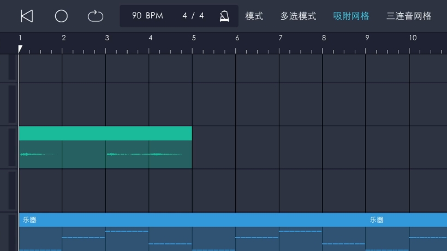Click the white playhead marker at bar 1
Viewport: 447px width, 251px height.
20,49
